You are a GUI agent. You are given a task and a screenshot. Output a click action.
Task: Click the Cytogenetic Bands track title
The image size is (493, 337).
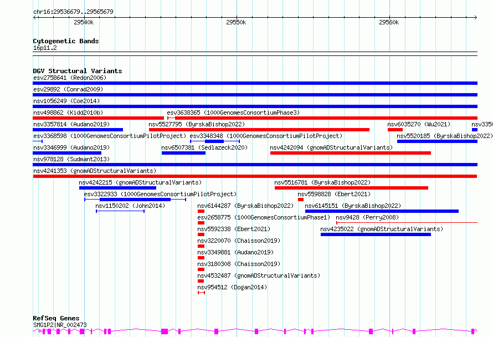pos(66,41)
